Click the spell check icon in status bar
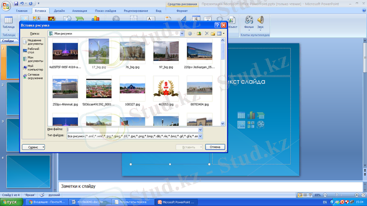The width and height of the screenshot is (367, 206). point(42,195)
